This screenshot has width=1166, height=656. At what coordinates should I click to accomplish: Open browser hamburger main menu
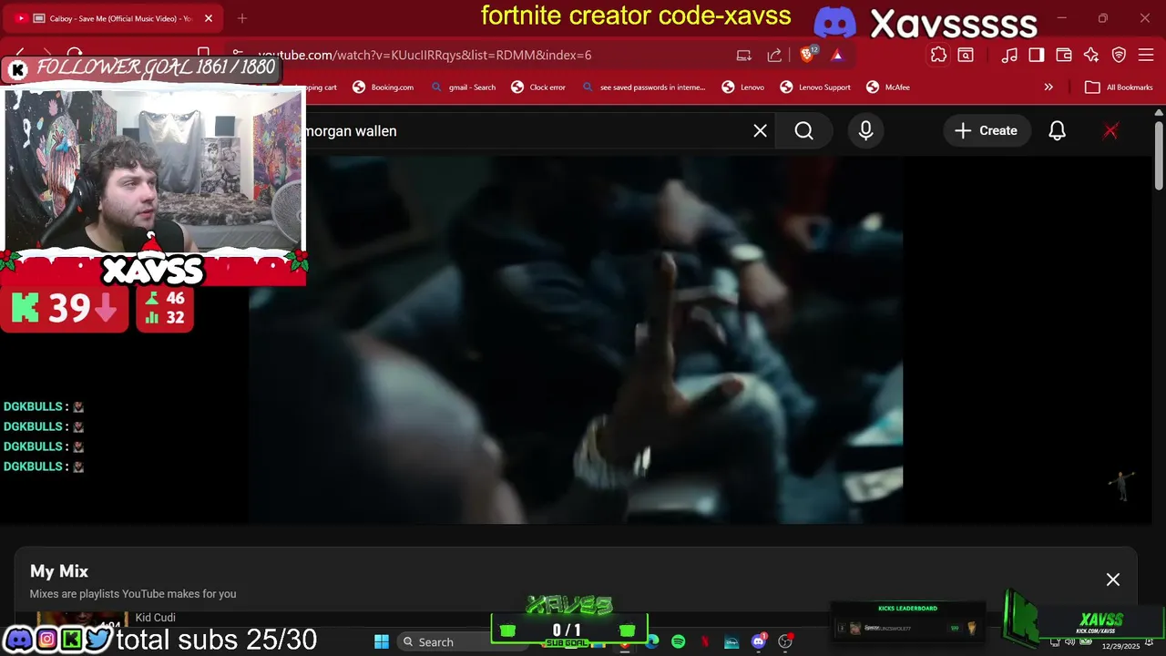point(1146,55)
